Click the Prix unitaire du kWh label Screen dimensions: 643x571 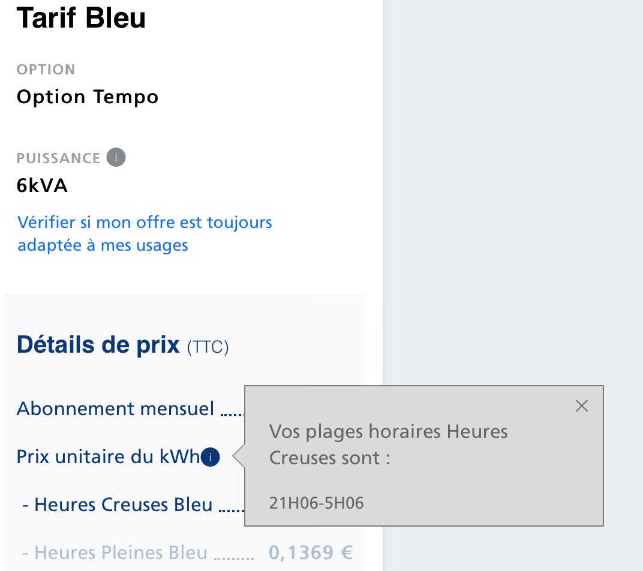(x=108, y=456)
